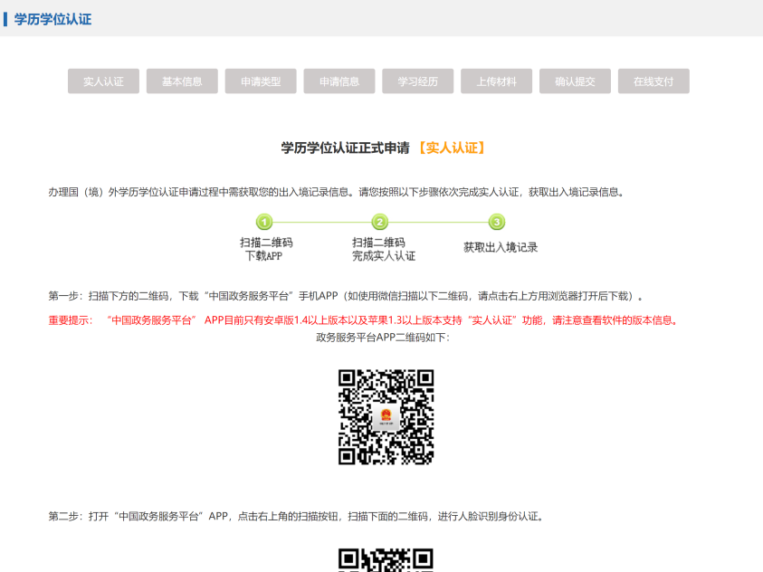Click the 学历学位认证 page title

point(52,19)
